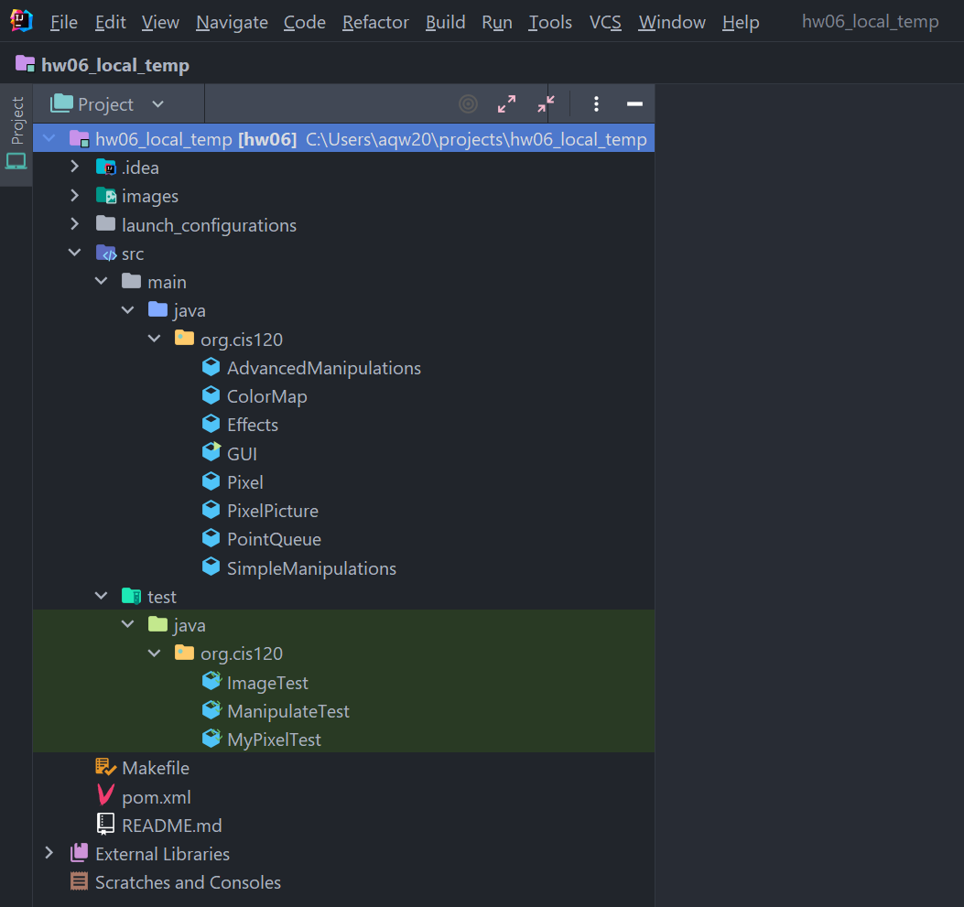Viewport: 964px width, 907px height.
Task: Click the Collapse All arrows icon
Action: 546,103
